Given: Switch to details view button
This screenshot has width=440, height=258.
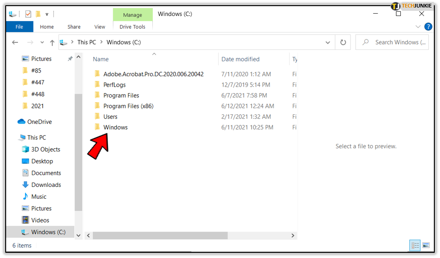Looking at the screenshot, I should point(415,245).
